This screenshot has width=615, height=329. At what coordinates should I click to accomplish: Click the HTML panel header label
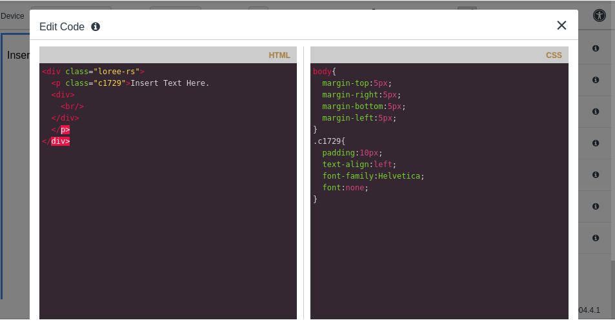pos(279,55)
